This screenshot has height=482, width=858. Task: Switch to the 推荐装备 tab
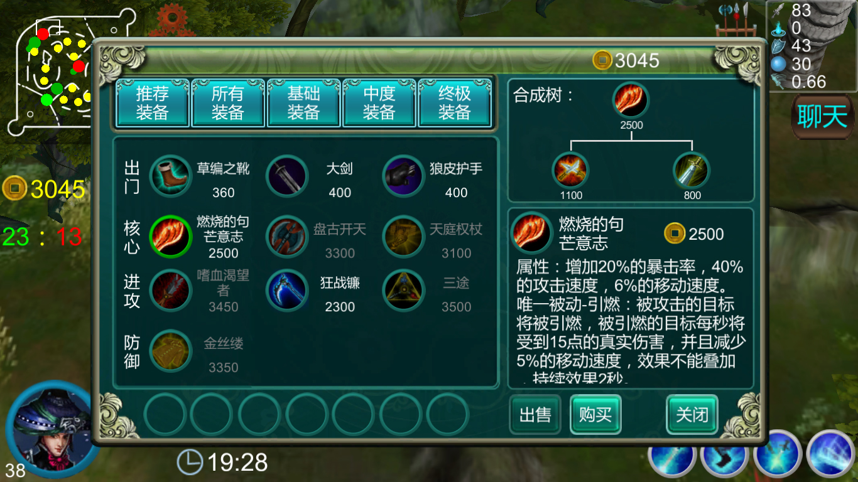pos(152,103)
